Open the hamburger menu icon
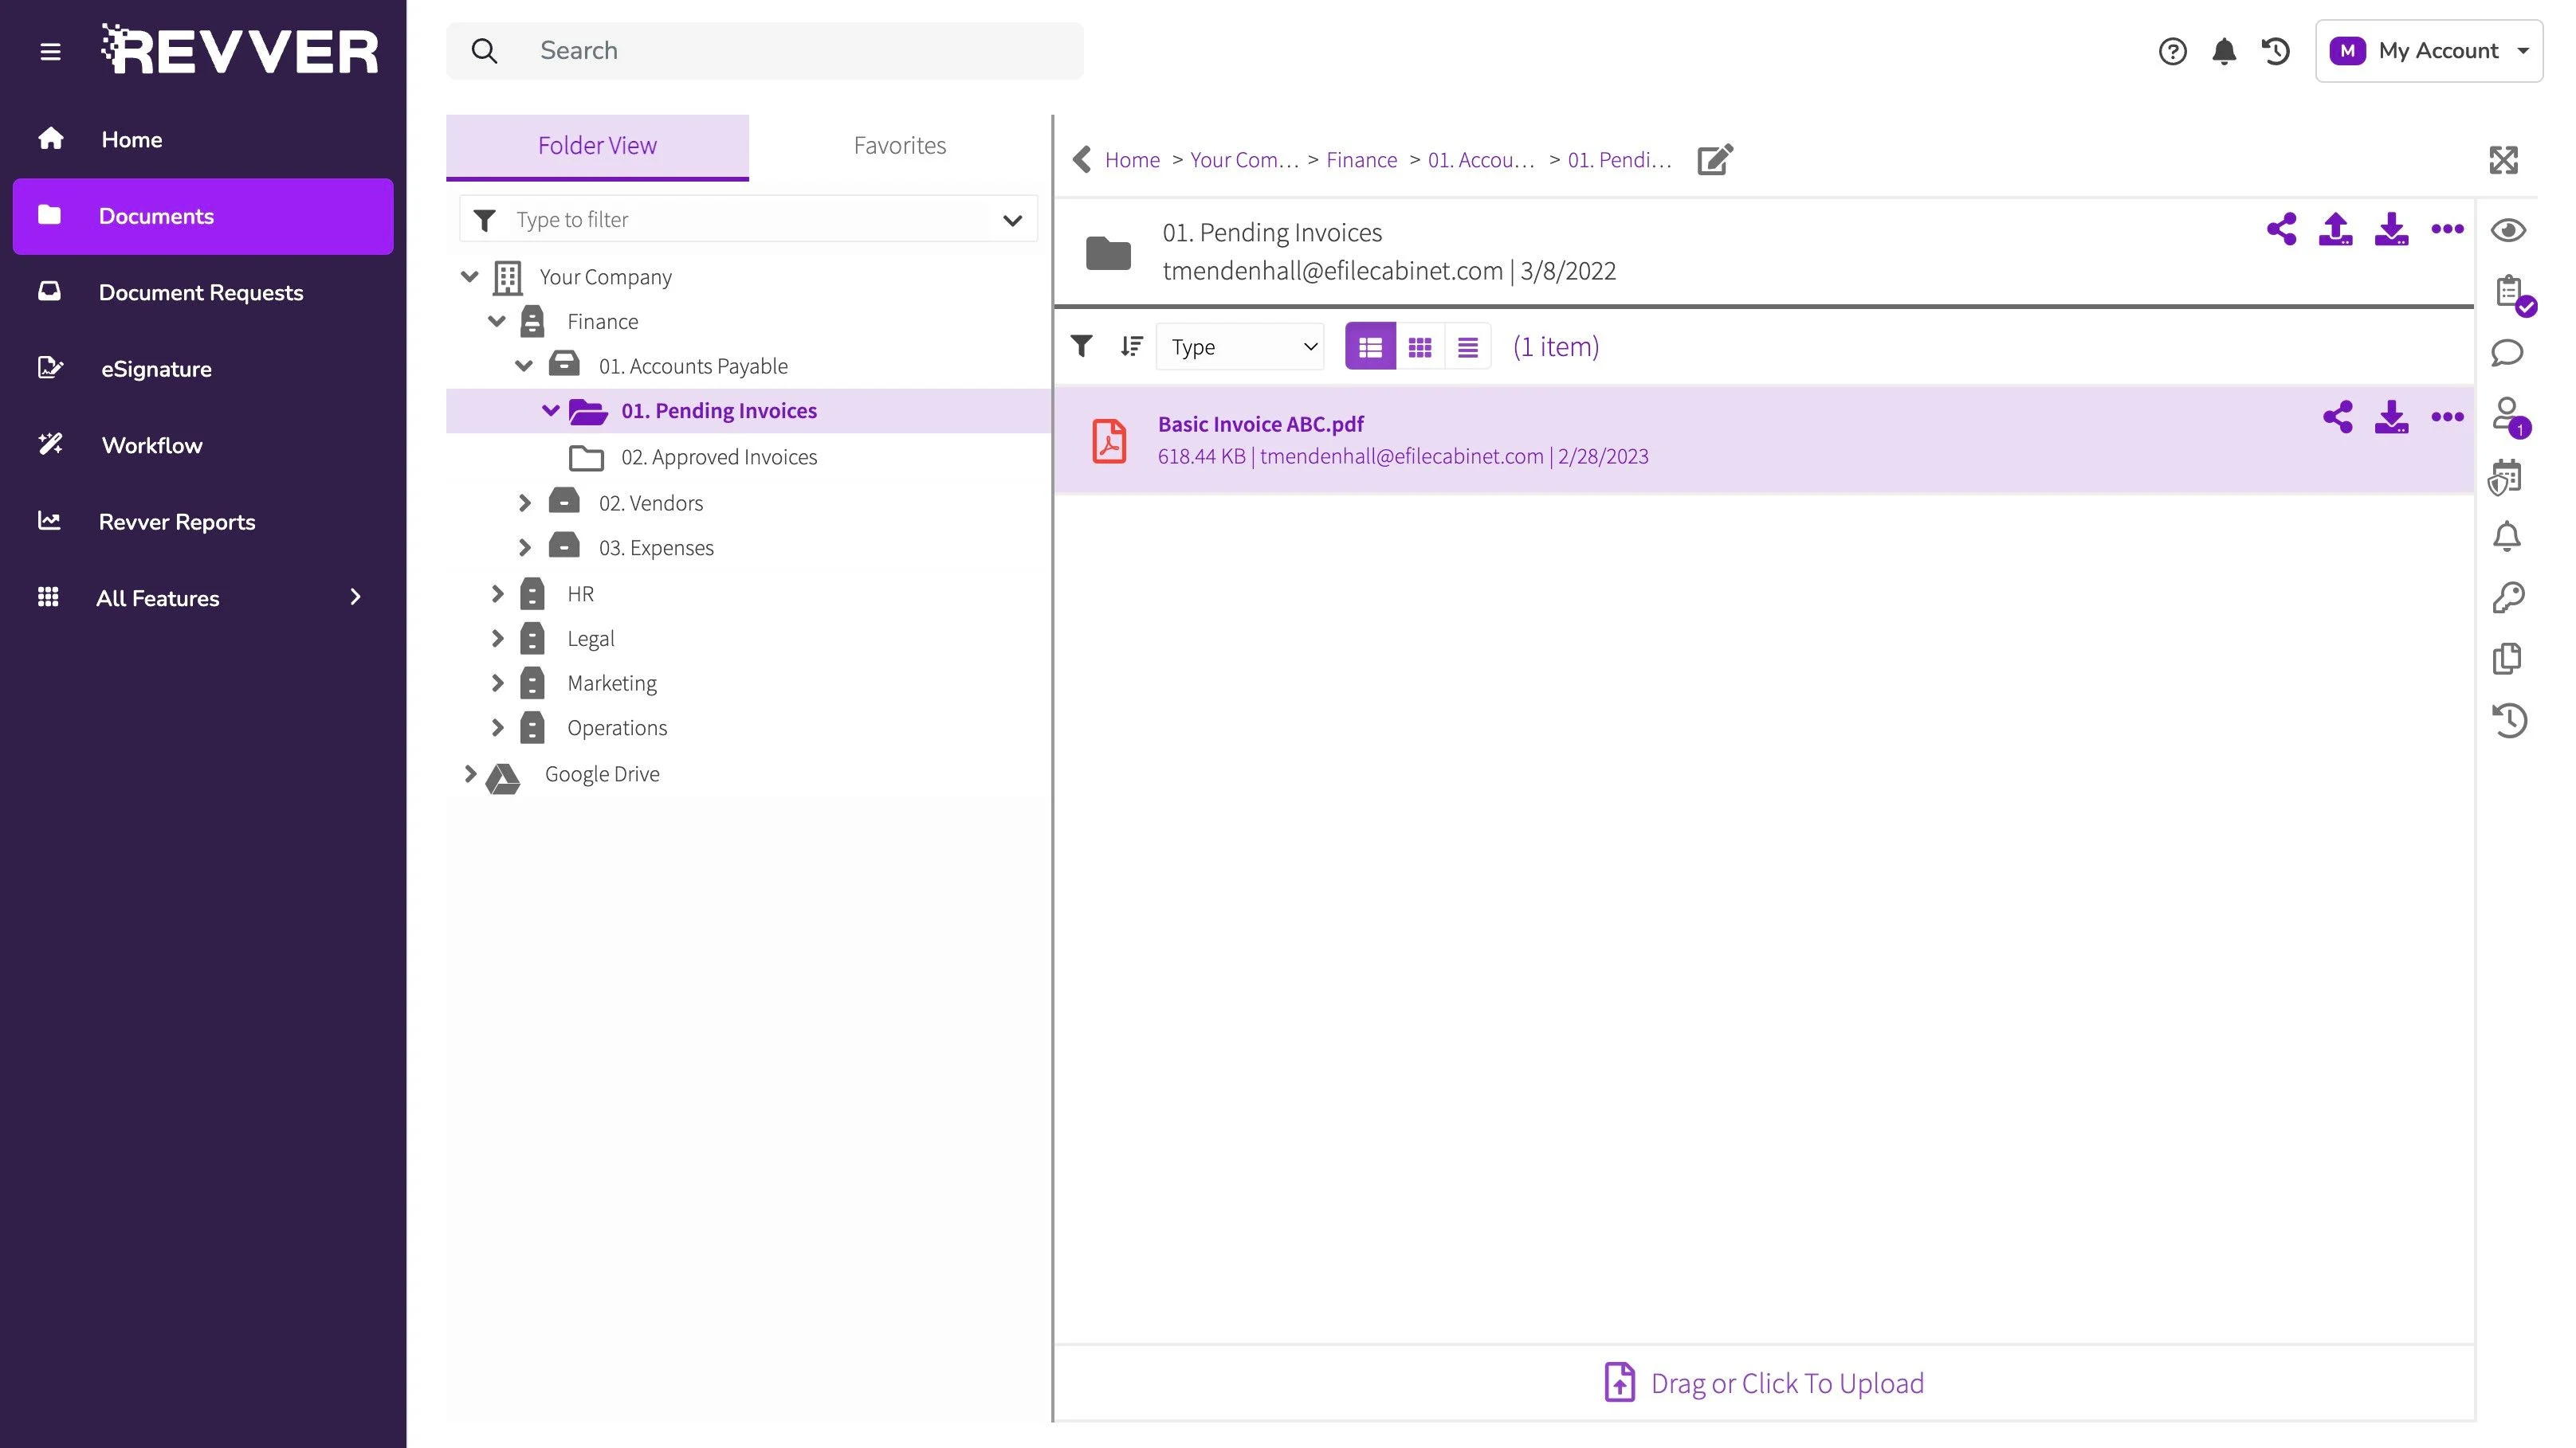The height and width of the screenshot is (1448, 2576). click(50, 51)
